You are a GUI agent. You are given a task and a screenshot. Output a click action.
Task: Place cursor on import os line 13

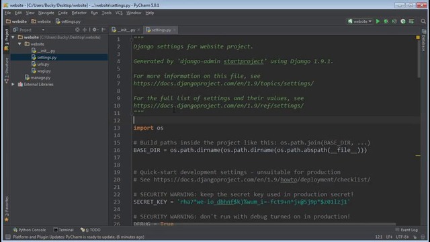[148, 128]
